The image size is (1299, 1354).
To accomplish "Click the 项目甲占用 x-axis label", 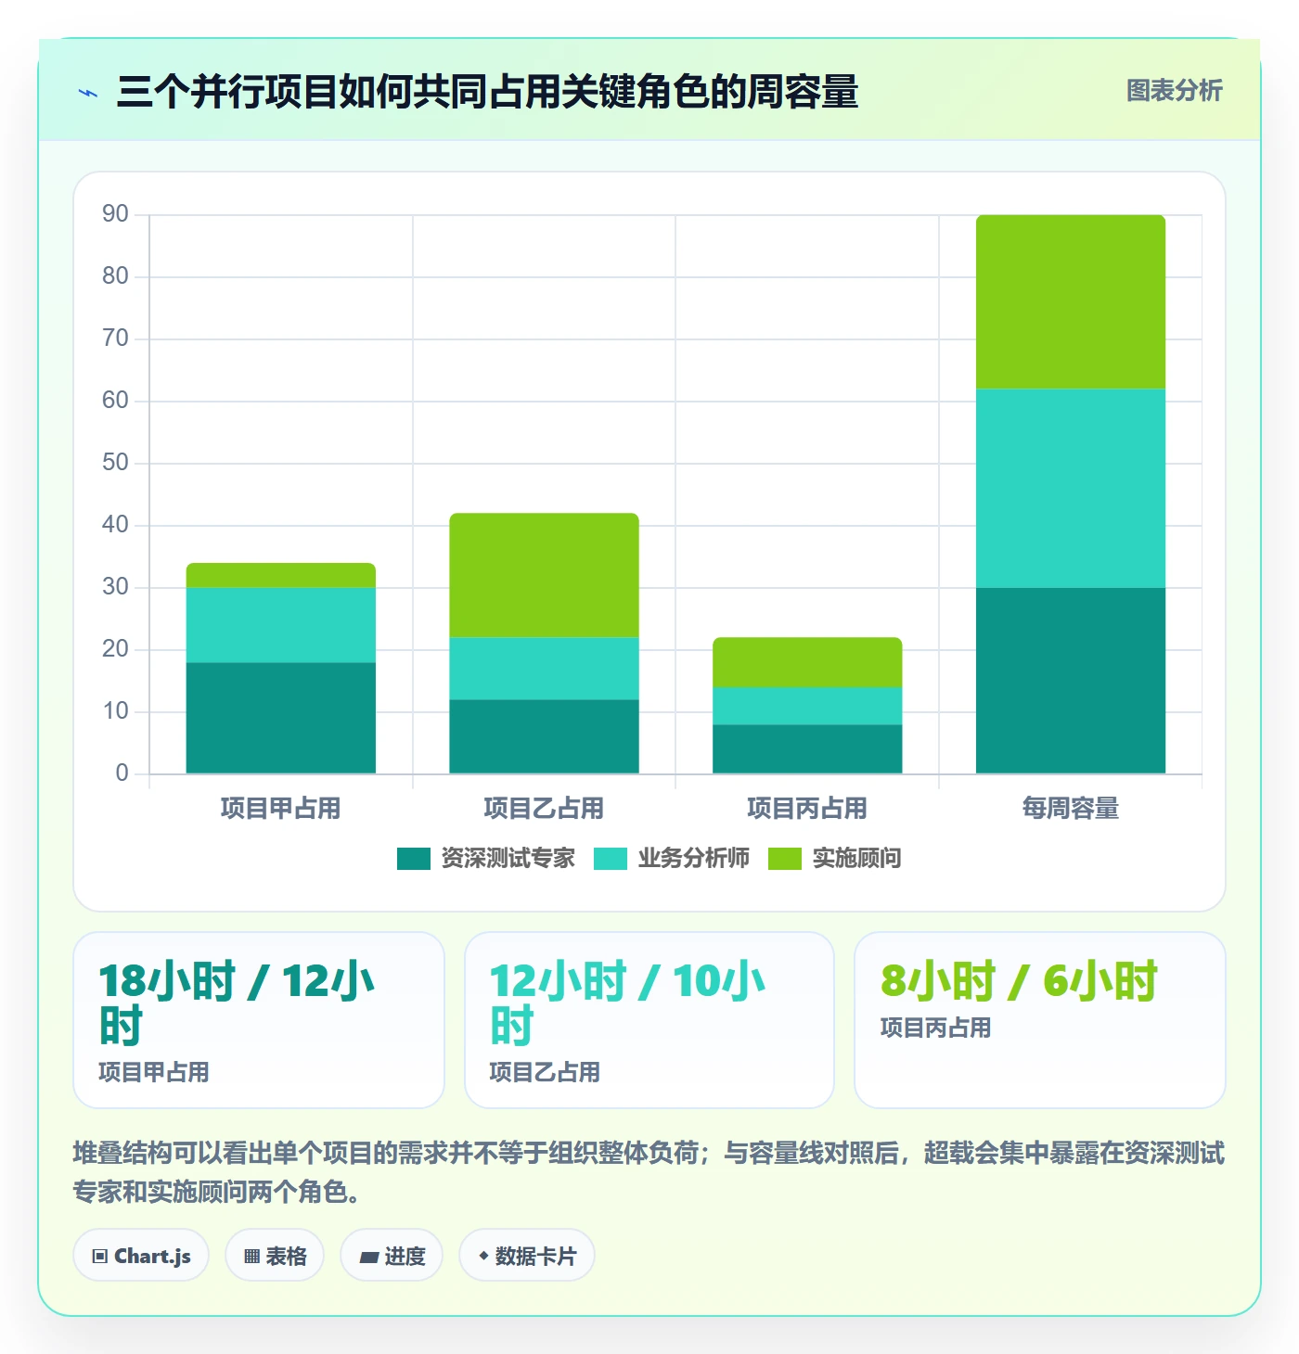I will coord(280,809).
